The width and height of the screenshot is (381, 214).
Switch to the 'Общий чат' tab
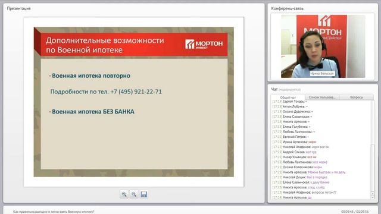[x=288, y=97]
